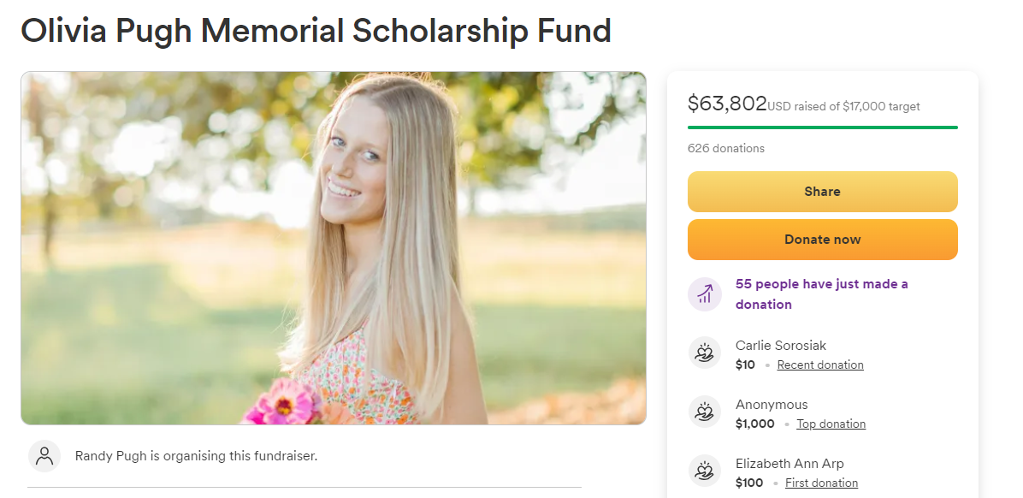Click the Olivia Pugh Memorial Scholarship Fund title
The image size is (1023, 498).
click(x=316, y=31)
